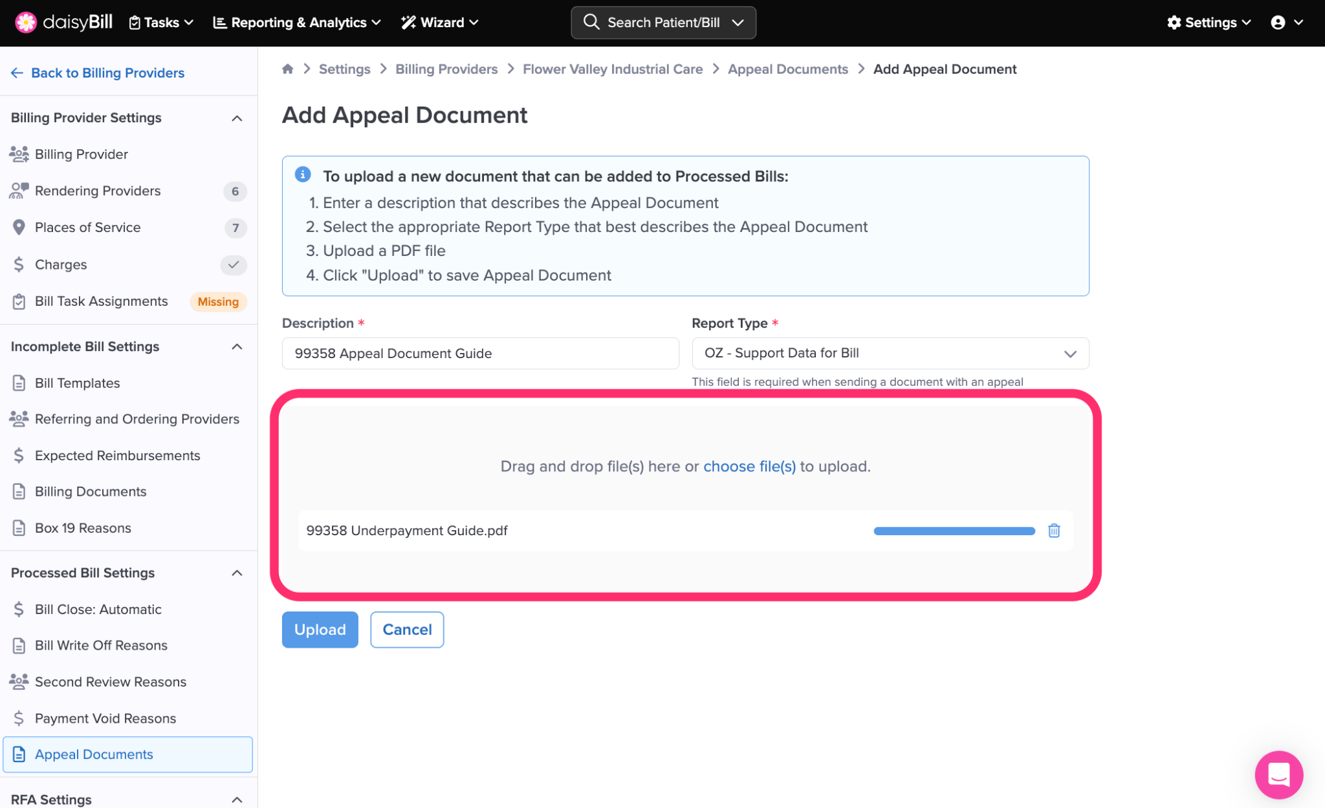The image size is (1325, 808).
Task: Click the Upload button
Action: (x=320, y=630)
